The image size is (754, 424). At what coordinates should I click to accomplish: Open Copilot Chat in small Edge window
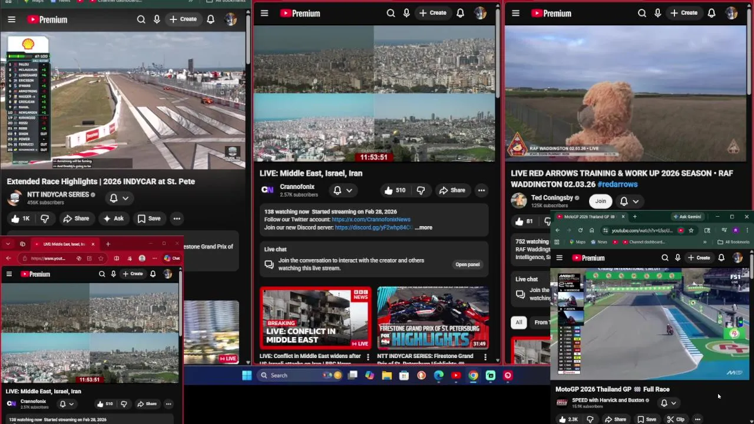point(172,258)
